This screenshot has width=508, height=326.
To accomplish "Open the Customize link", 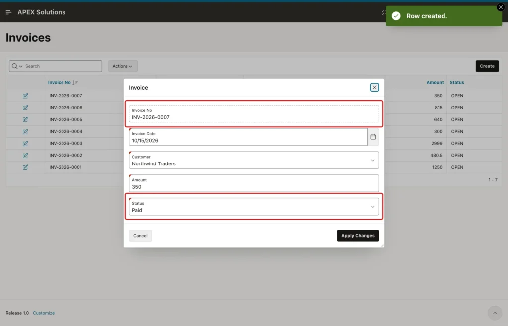I will tap(44, 313).
